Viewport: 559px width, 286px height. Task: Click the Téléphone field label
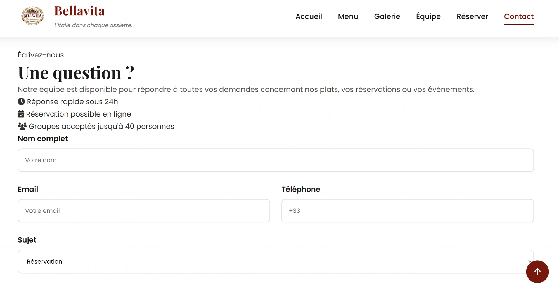[x=301, y=189]
